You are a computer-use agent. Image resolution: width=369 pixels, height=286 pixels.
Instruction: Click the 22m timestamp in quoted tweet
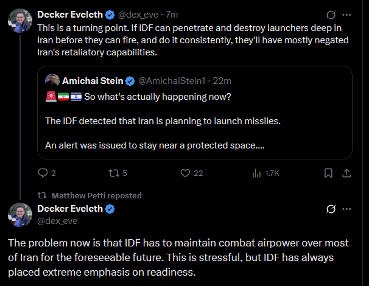tap(222, 81)
